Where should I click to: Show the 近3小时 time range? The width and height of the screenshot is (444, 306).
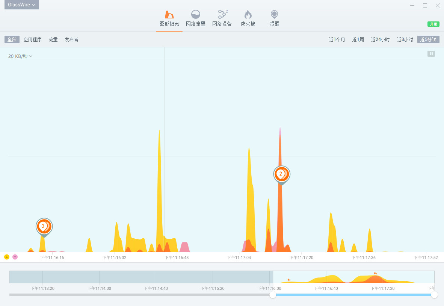405,40
